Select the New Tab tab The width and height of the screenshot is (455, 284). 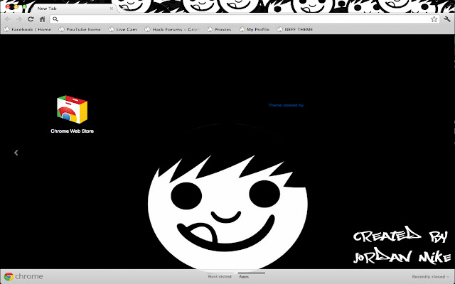(x=73, y=9)
